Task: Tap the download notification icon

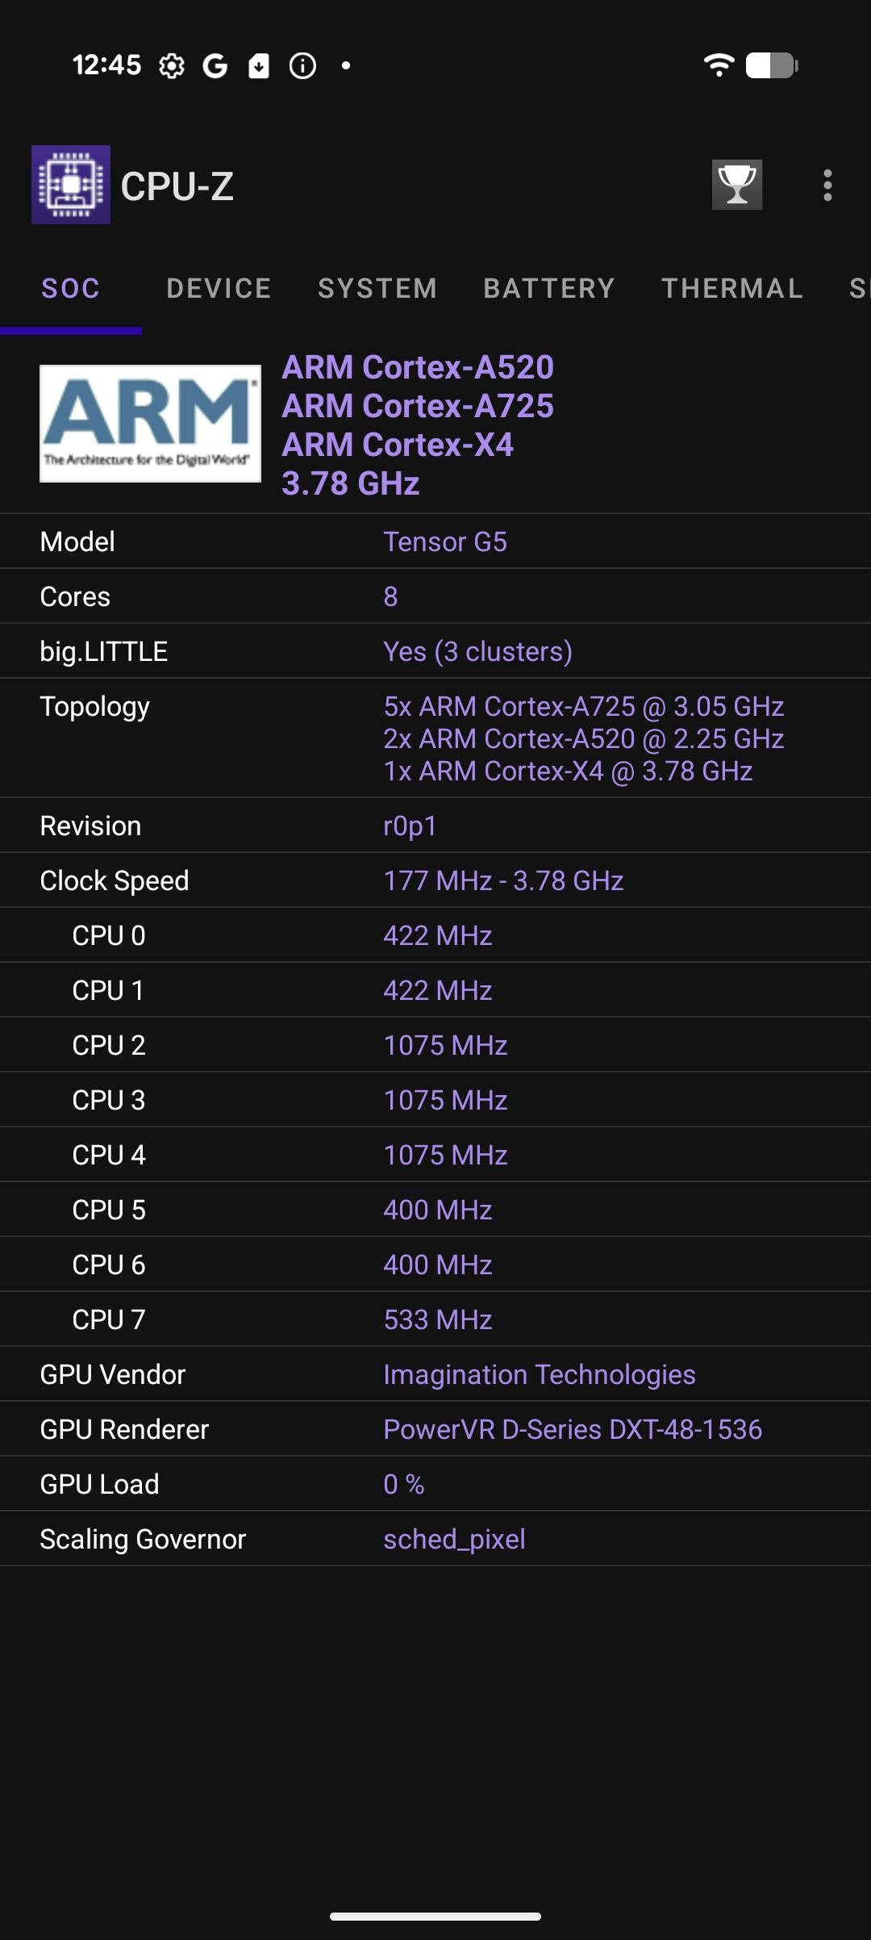Action: (258, 66)
